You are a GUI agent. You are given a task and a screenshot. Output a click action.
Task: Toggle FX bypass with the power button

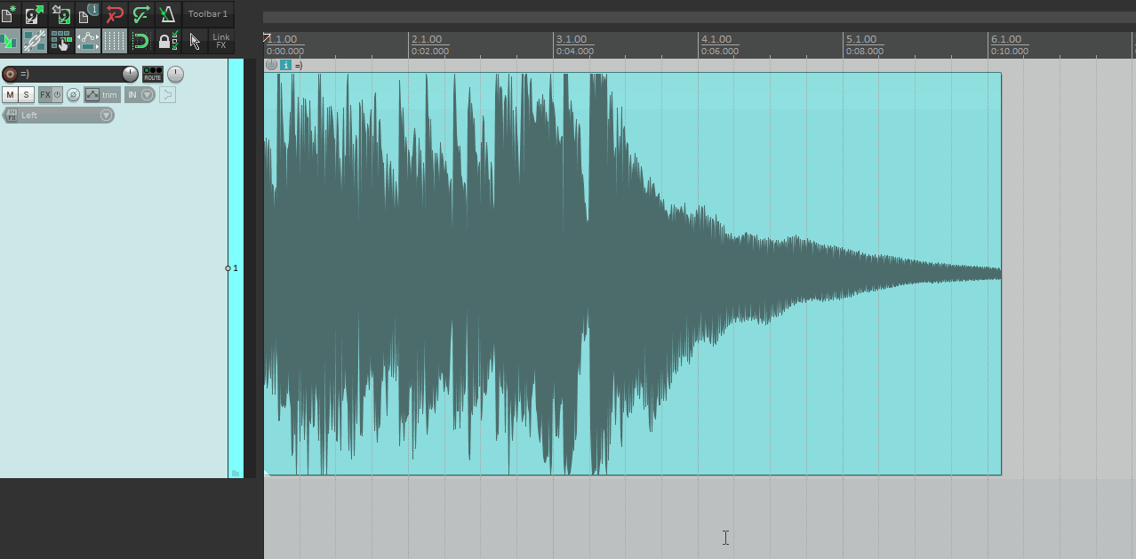click(x=55, y=94)
